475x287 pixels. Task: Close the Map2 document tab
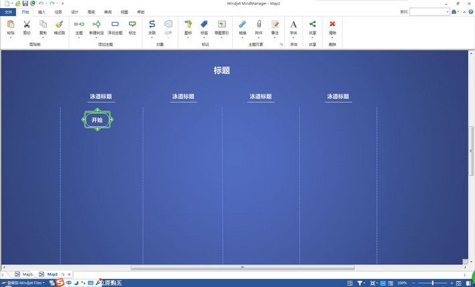[69, 274]
